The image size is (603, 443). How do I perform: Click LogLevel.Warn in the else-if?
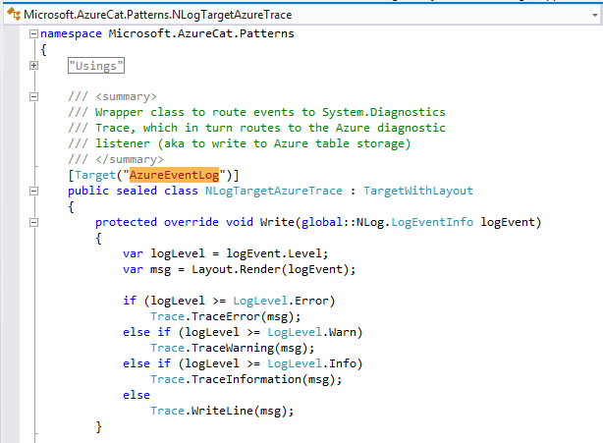click(x=311, y=332)
